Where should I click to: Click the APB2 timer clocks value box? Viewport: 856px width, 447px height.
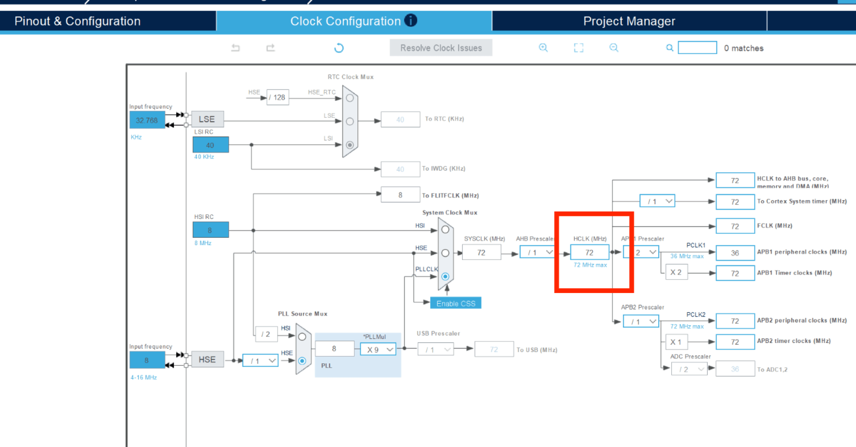point(735,341)
